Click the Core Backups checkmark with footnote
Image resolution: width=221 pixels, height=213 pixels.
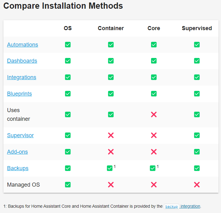click(x=153, y=168)
